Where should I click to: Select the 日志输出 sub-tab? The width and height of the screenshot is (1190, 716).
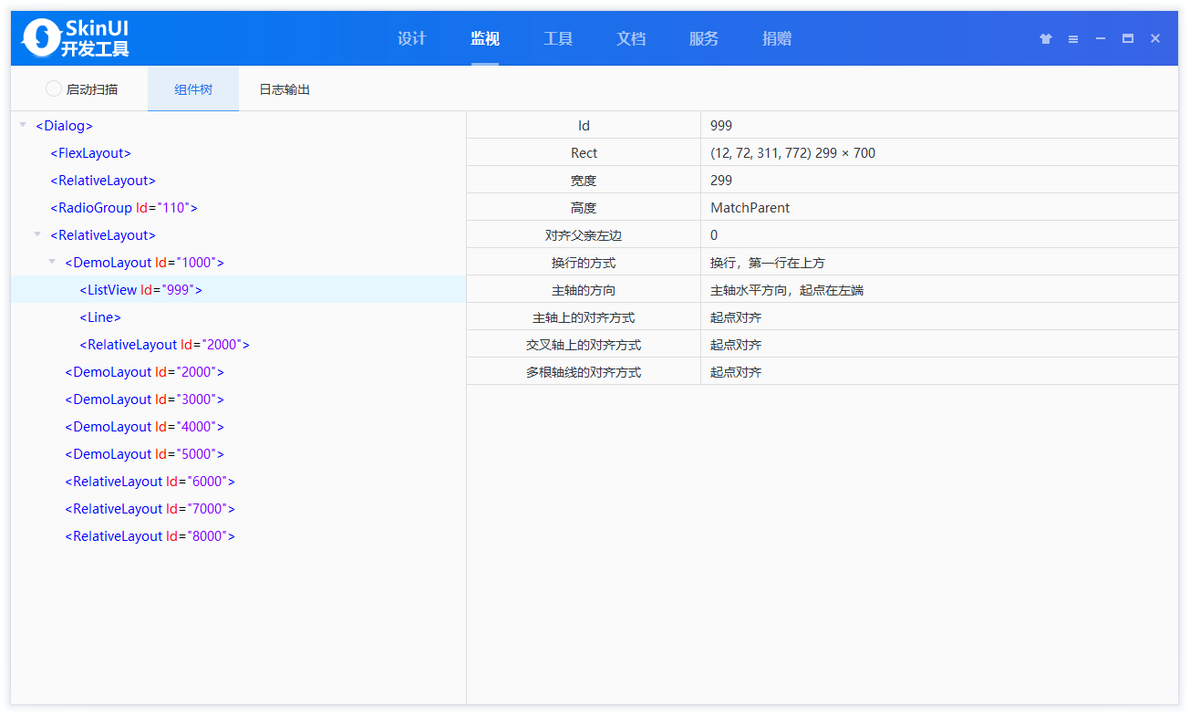pos(285,89)
